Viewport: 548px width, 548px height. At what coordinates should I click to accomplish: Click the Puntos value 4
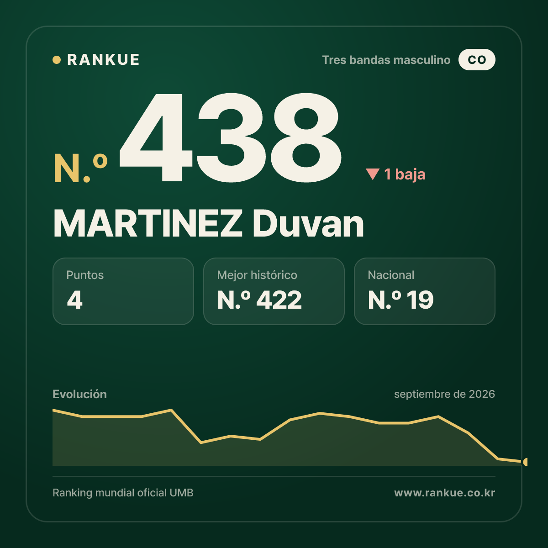(x=75, y=300)
